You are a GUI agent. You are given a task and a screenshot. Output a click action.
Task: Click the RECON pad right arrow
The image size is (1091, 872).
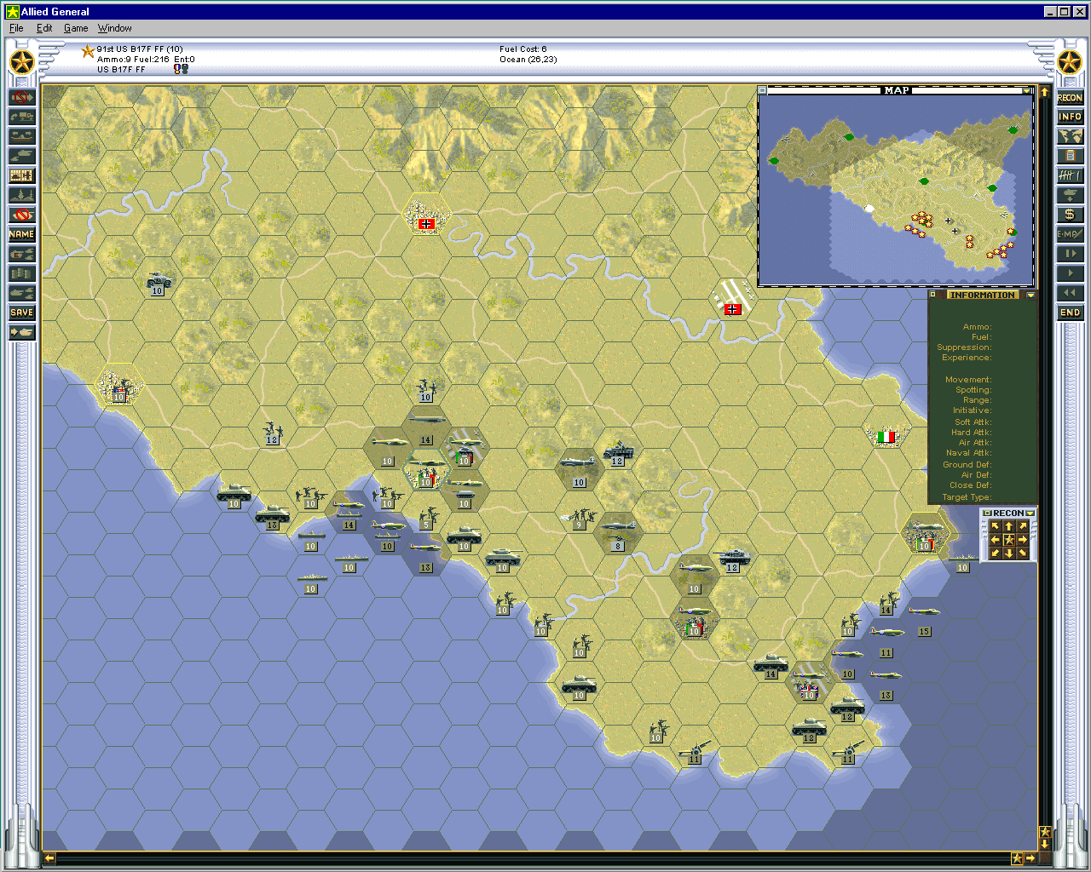coord(1023,540)
